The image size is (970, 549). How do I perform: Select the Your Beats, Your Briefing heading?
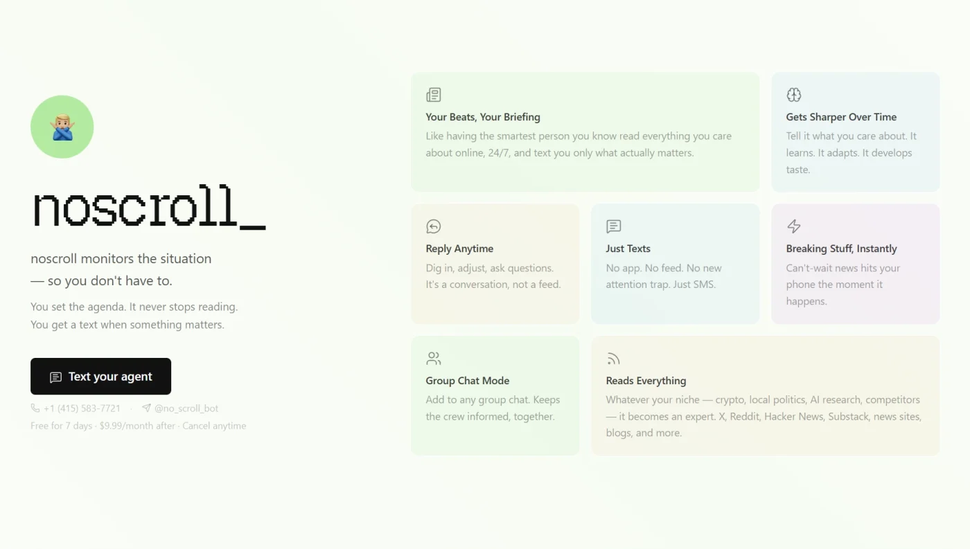(x=483, y=117)
